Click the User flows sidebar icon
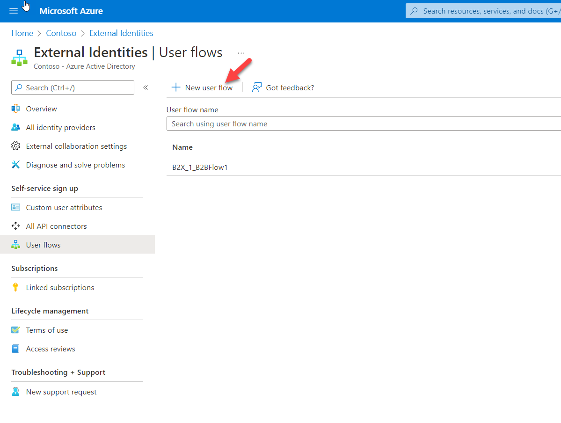Screen dimensions: 561x423 point(16,245)
